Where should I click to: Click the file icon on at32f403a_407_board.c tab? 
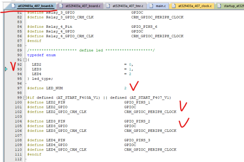pos(61,6)
